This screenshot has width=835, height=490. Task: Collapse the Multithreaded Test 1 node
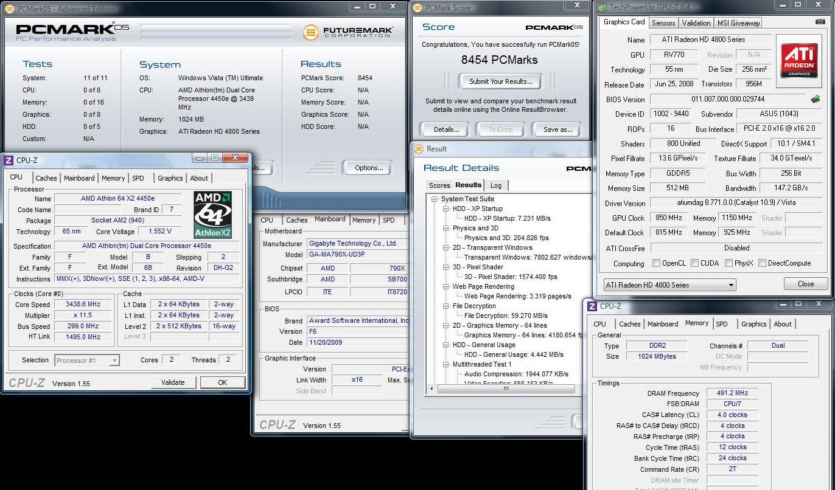coord(445,364)
